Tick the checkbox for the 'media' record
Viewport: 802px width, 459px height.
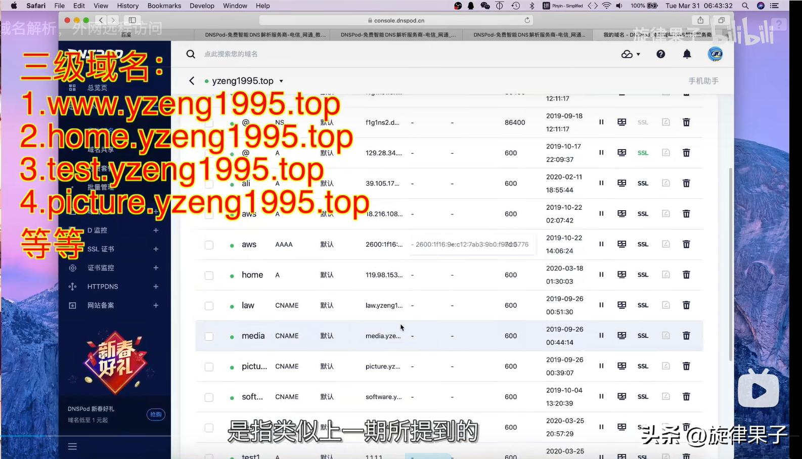coord(209,336)
